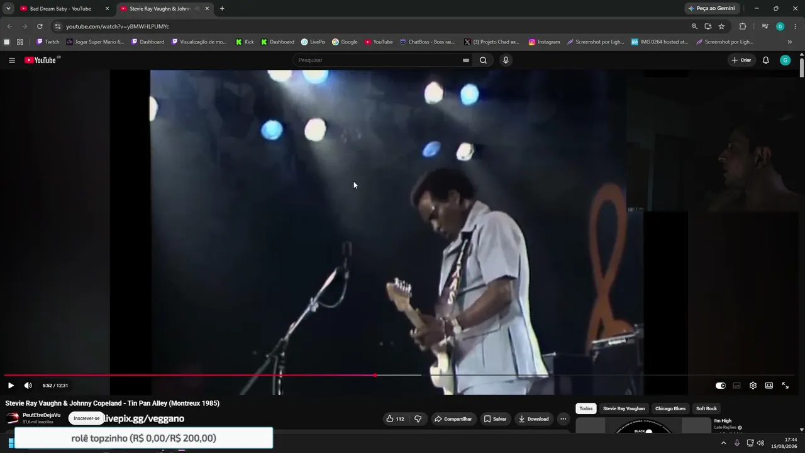Screen dimensions: 805x453
Task: Open the I'm High recommended video title
Action: (x=723, y=421)
